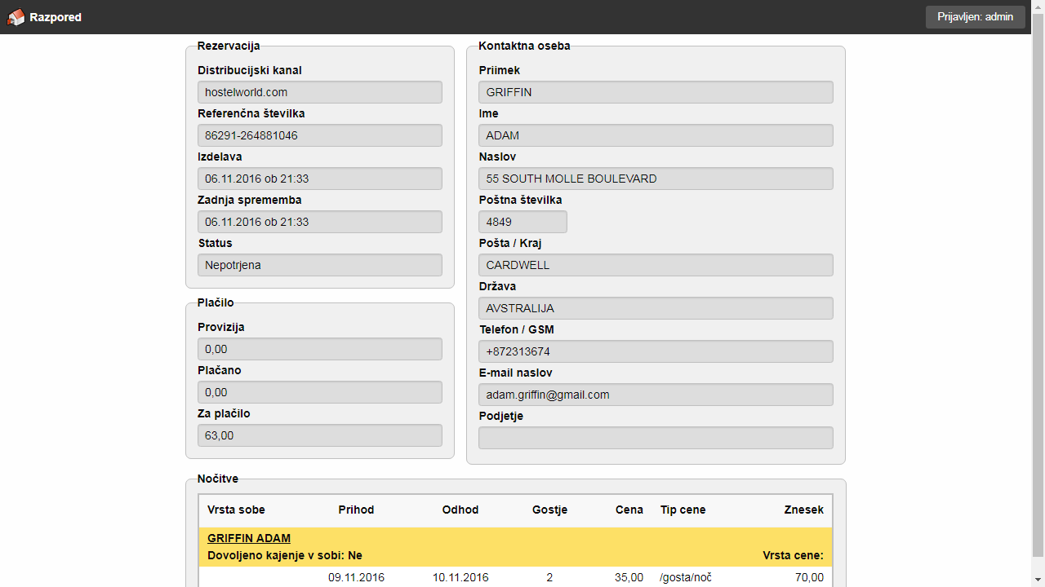
Task: Click the house logo icon
Action: (16, 17)
